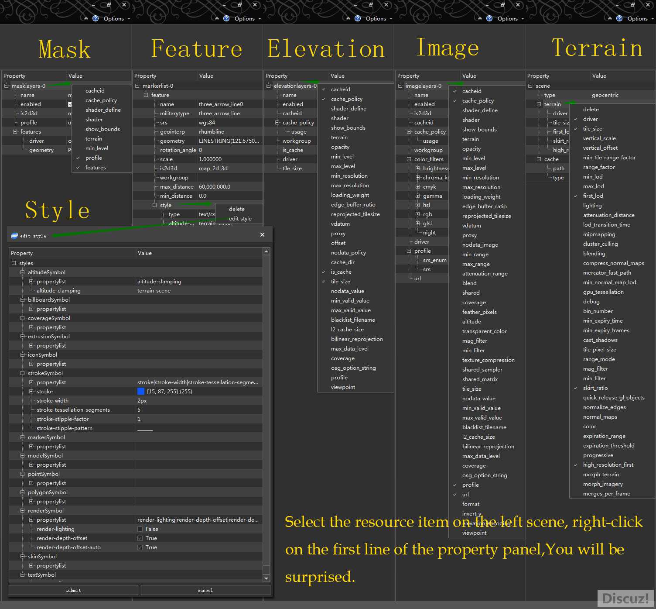This screenshot has width=656, height=609.
Task: Close the edit style dialog
Action: tap(262, 234)
